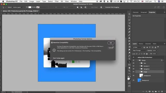Click the foreground color swatch

pos(129,79)
